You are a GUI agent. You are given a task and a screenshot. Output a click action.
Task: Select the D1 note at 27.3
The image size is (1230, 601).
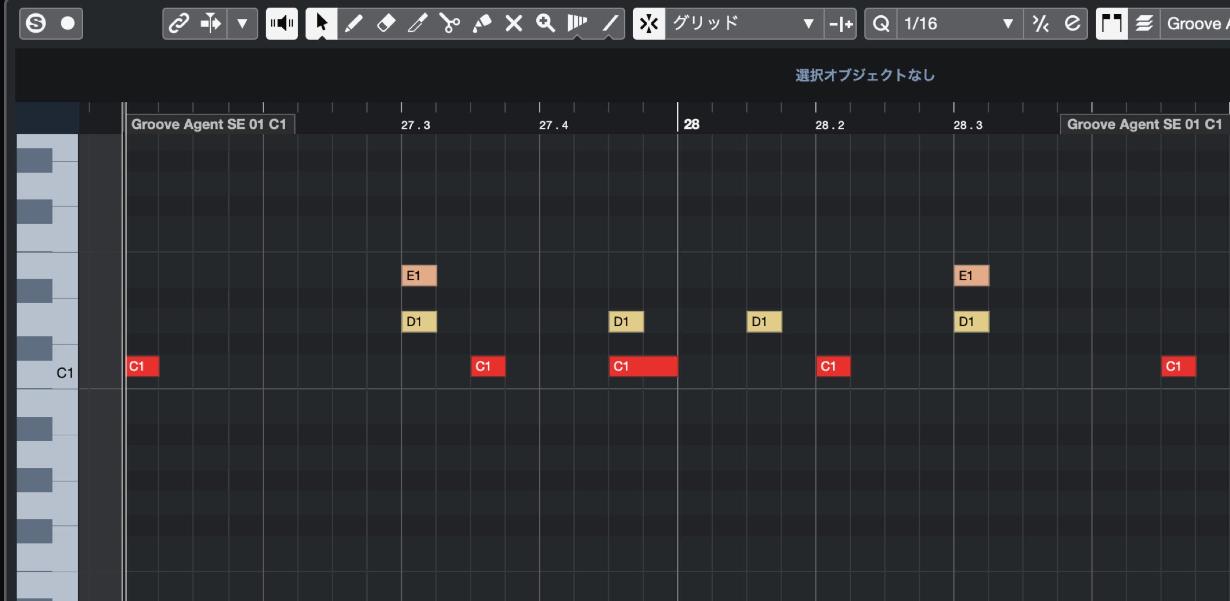pos(419,322)
